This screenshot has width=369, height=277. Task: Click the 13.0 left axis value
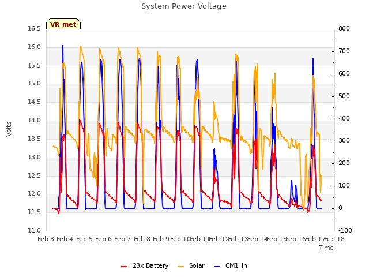tap(35, 157)
